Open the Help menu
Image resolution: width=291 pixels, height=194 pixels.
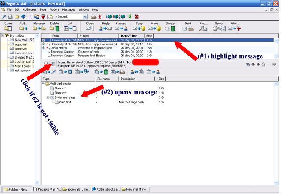95,9
